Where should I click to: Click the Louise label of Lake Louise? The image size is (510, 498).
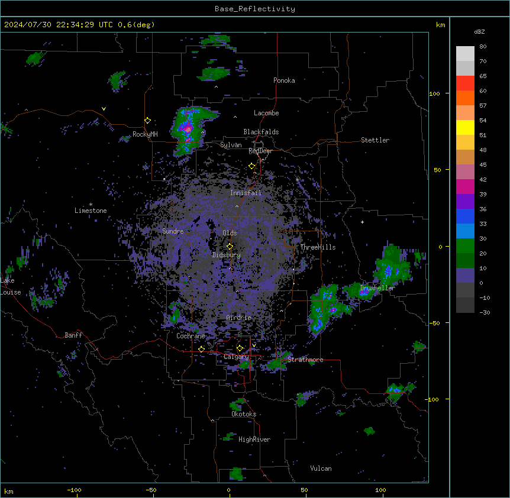tap(11, 292)
